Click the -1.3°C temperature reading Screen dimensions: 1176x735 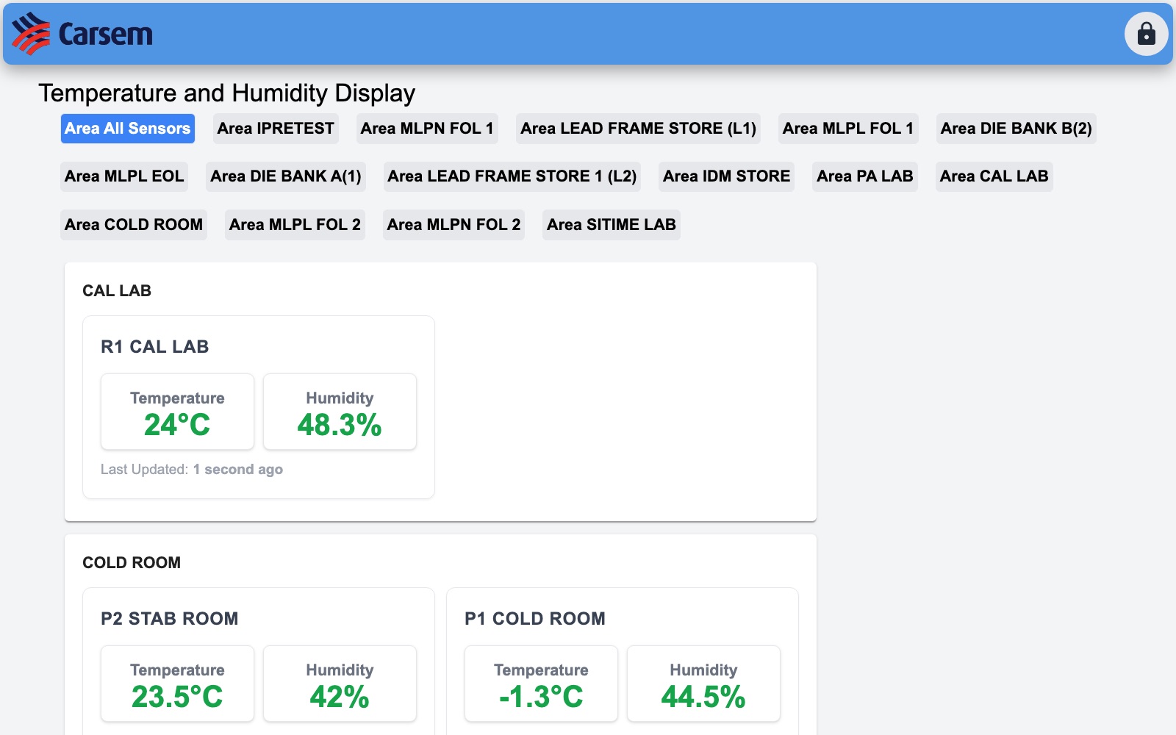click(x=541, y=697)
